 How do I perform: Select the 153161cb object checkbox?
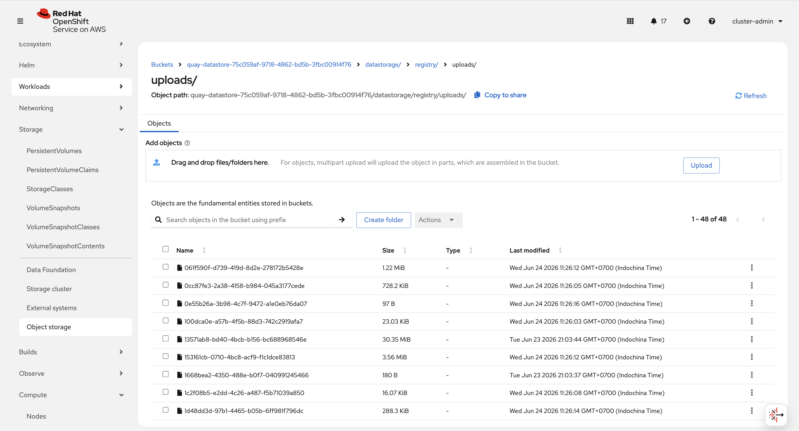[x=166, y=356]
